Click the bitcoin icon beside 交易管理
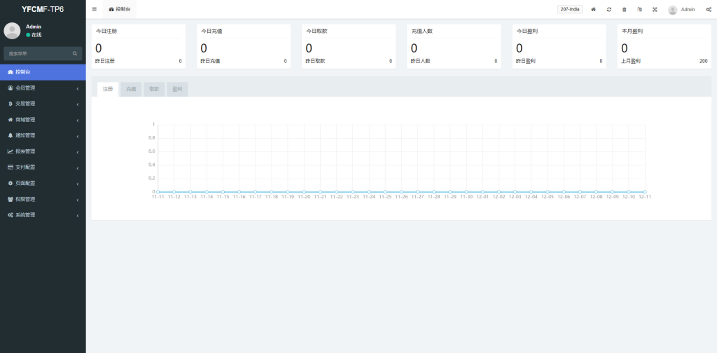Screen dimensions: 717x353 (x=11, y=104)
